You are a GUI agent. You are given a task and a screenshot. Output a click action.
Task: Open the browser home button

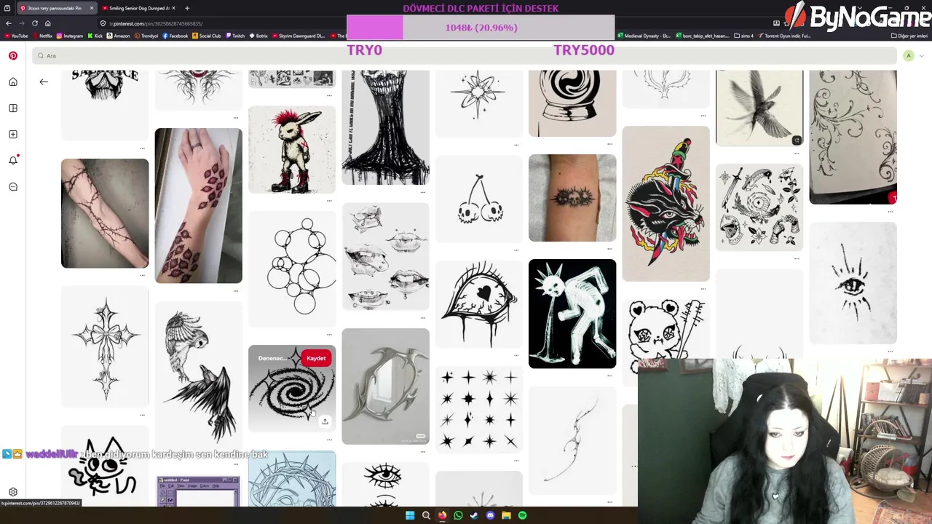48,23
